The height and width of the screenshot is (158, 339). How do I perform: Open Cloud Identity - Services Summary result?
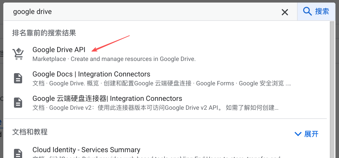click(86, 150)
